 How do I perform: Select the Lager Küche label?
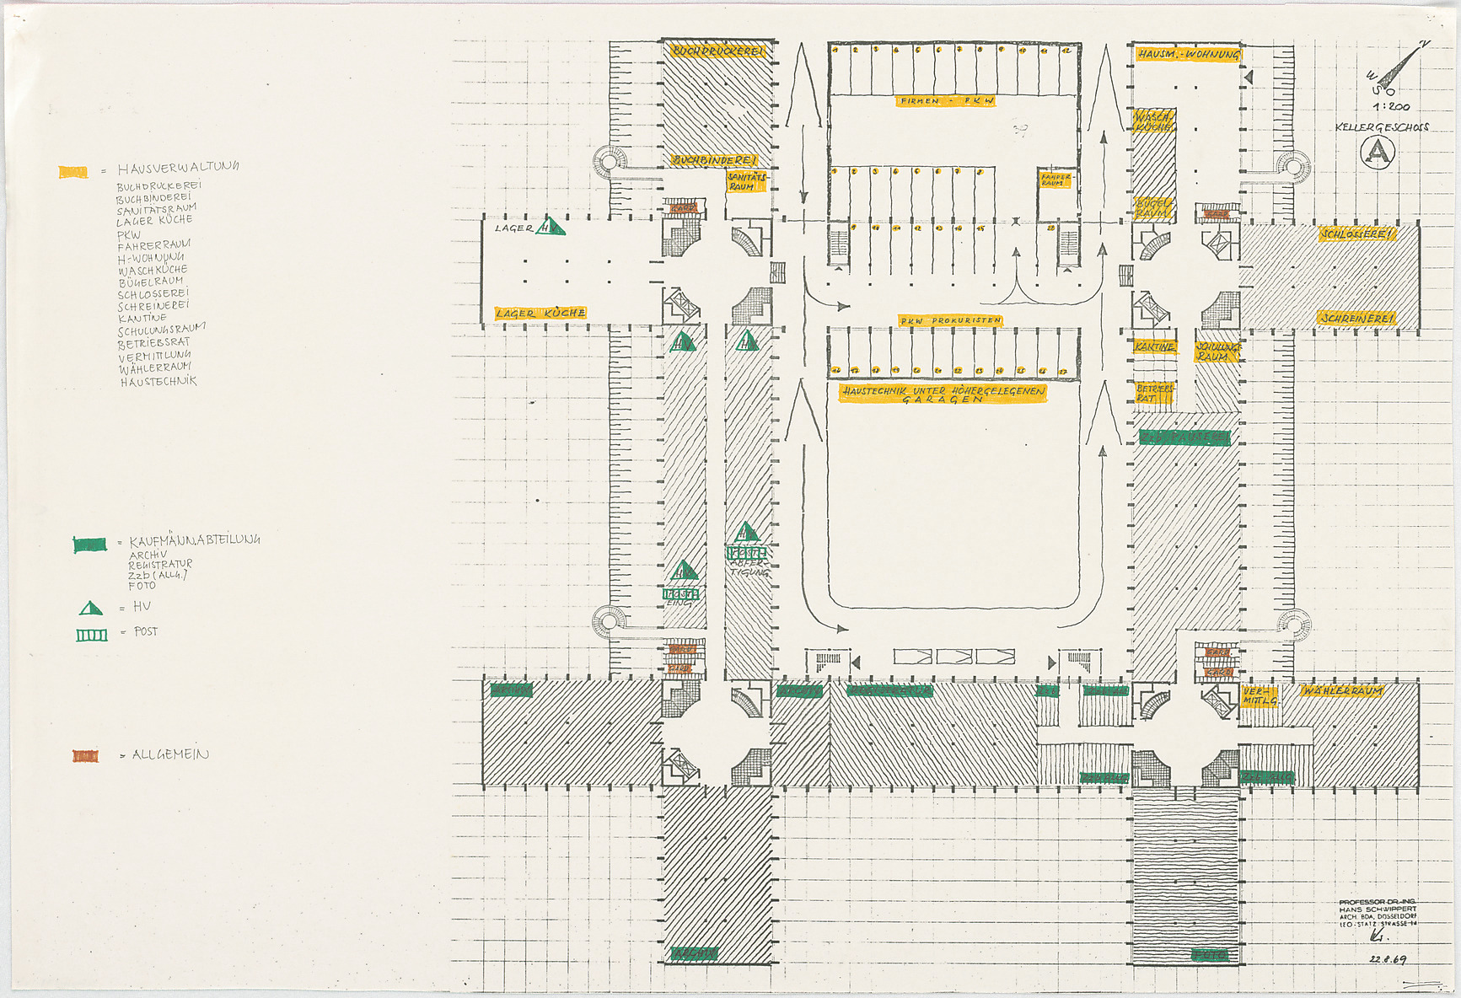click(540, 314)
